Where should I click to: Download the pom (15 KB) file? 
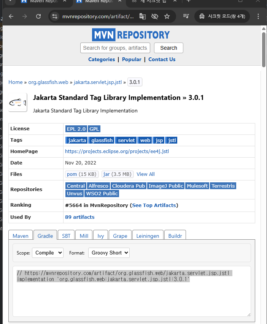tap(82, 174)
